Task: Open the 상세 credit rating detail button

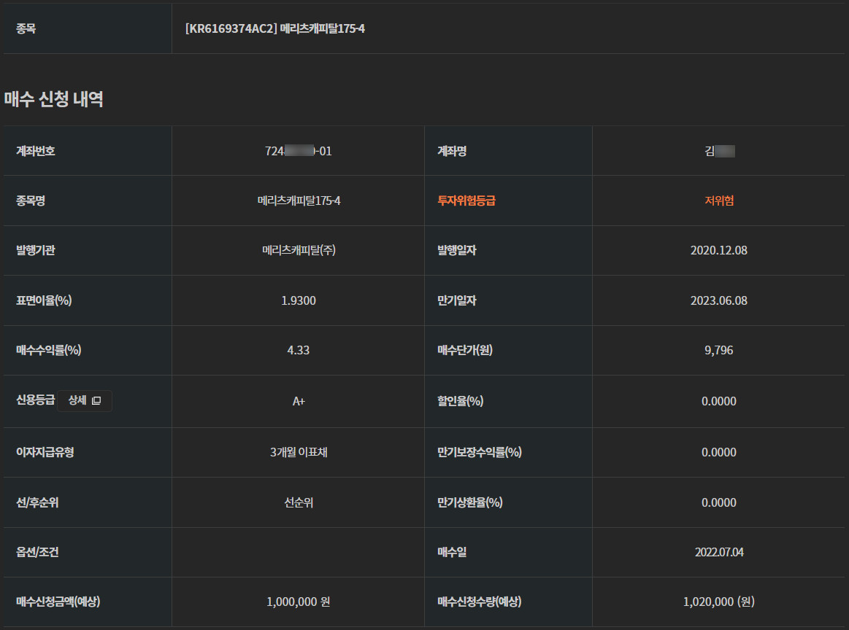Action: point(85,401)
